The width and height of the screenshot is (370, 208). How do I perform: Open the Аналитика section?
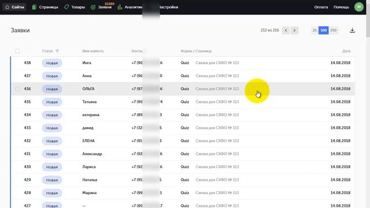pos(130,7)
